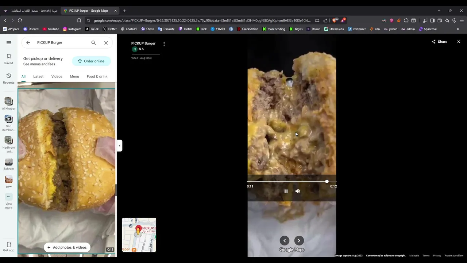Select the Latest tab
Viewport: 467px width, 263px height.
pyautogui.click(x=38, y=76)
